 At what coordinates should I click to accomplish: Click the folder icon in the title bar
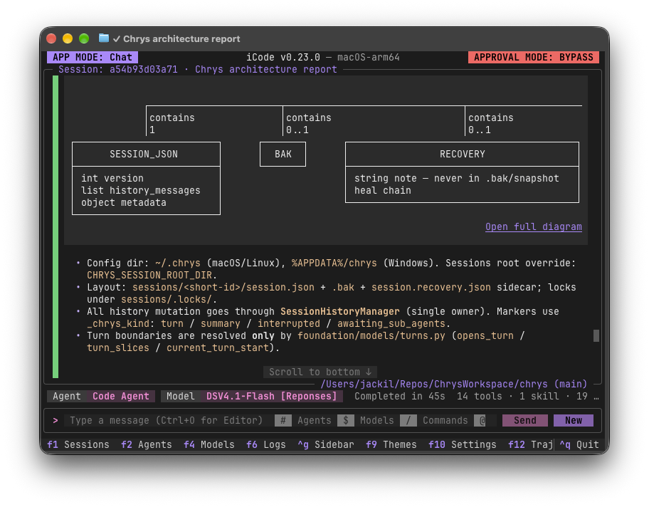(104, 38)
